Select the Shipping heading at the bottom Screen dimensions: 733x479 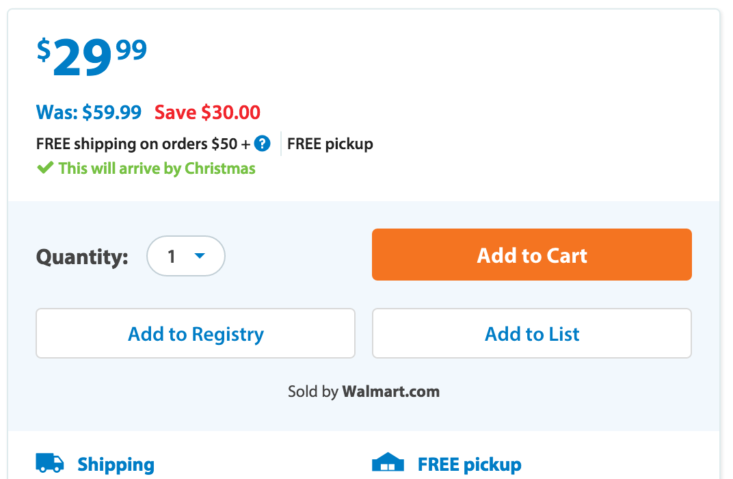[x=116, y=465]
